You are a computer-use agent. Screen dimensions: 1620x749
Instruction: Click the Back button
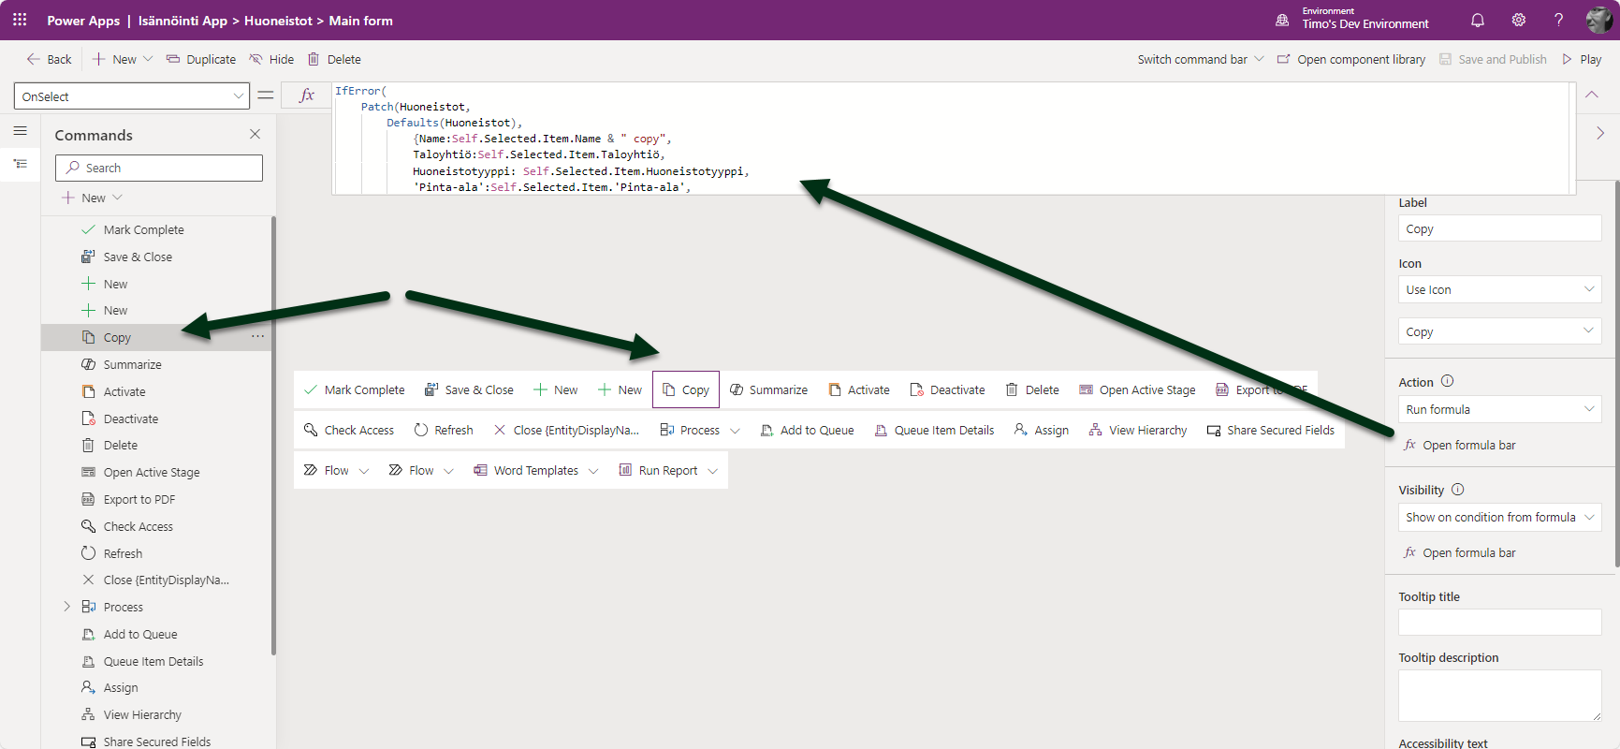(x=49, y=59)
